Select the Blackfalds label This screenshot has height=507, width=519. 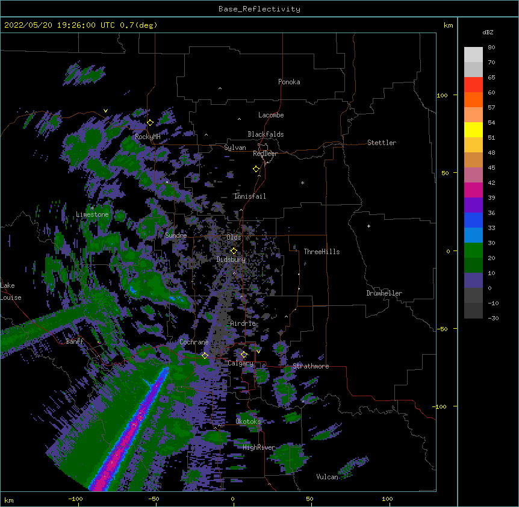coord(266,134)
